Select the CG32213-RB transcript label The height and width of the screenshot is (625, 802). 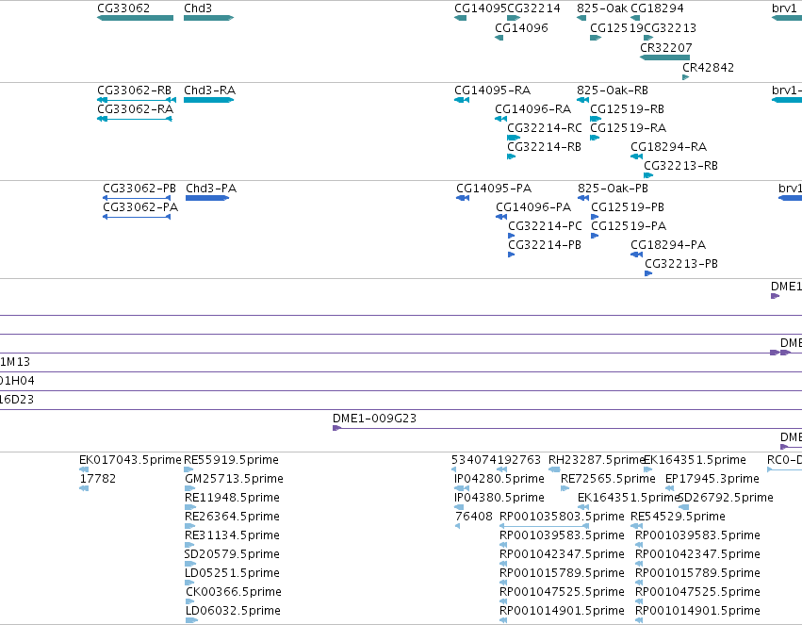pyautogui.click(x=680, y=166)
